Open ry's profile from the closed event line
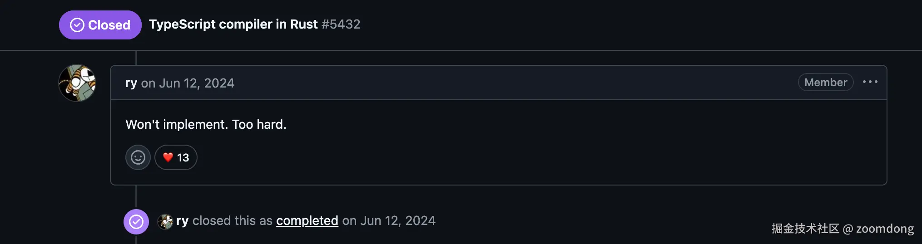Screen dimensions: 922x244 [182, 221]
